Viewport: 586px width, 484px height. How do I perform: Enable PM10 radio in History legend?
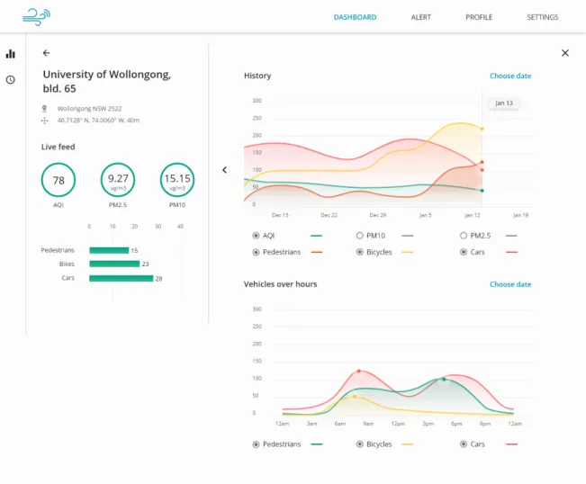(359, 236)
